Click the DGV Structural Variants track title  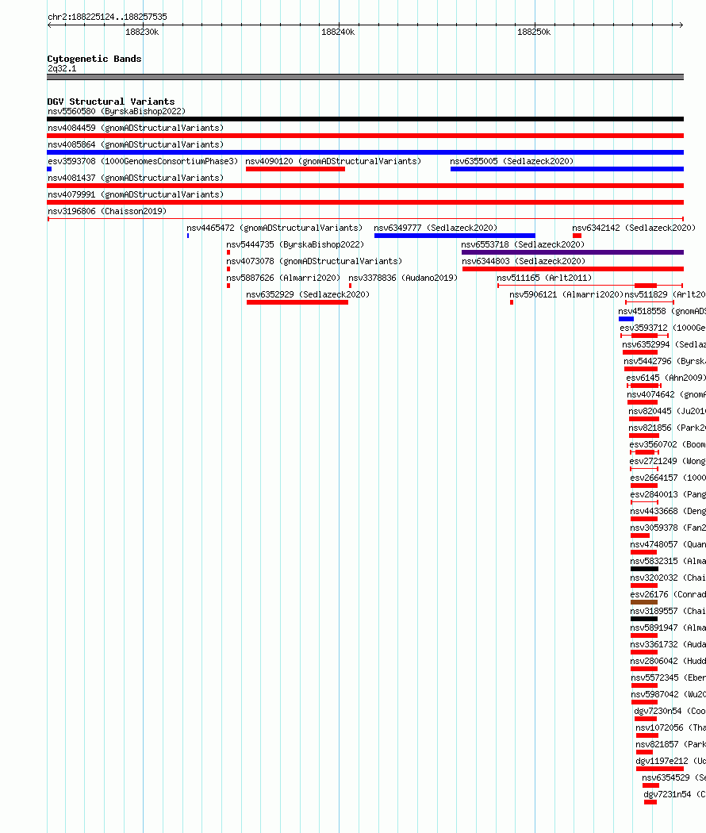(x=111, y=102)
